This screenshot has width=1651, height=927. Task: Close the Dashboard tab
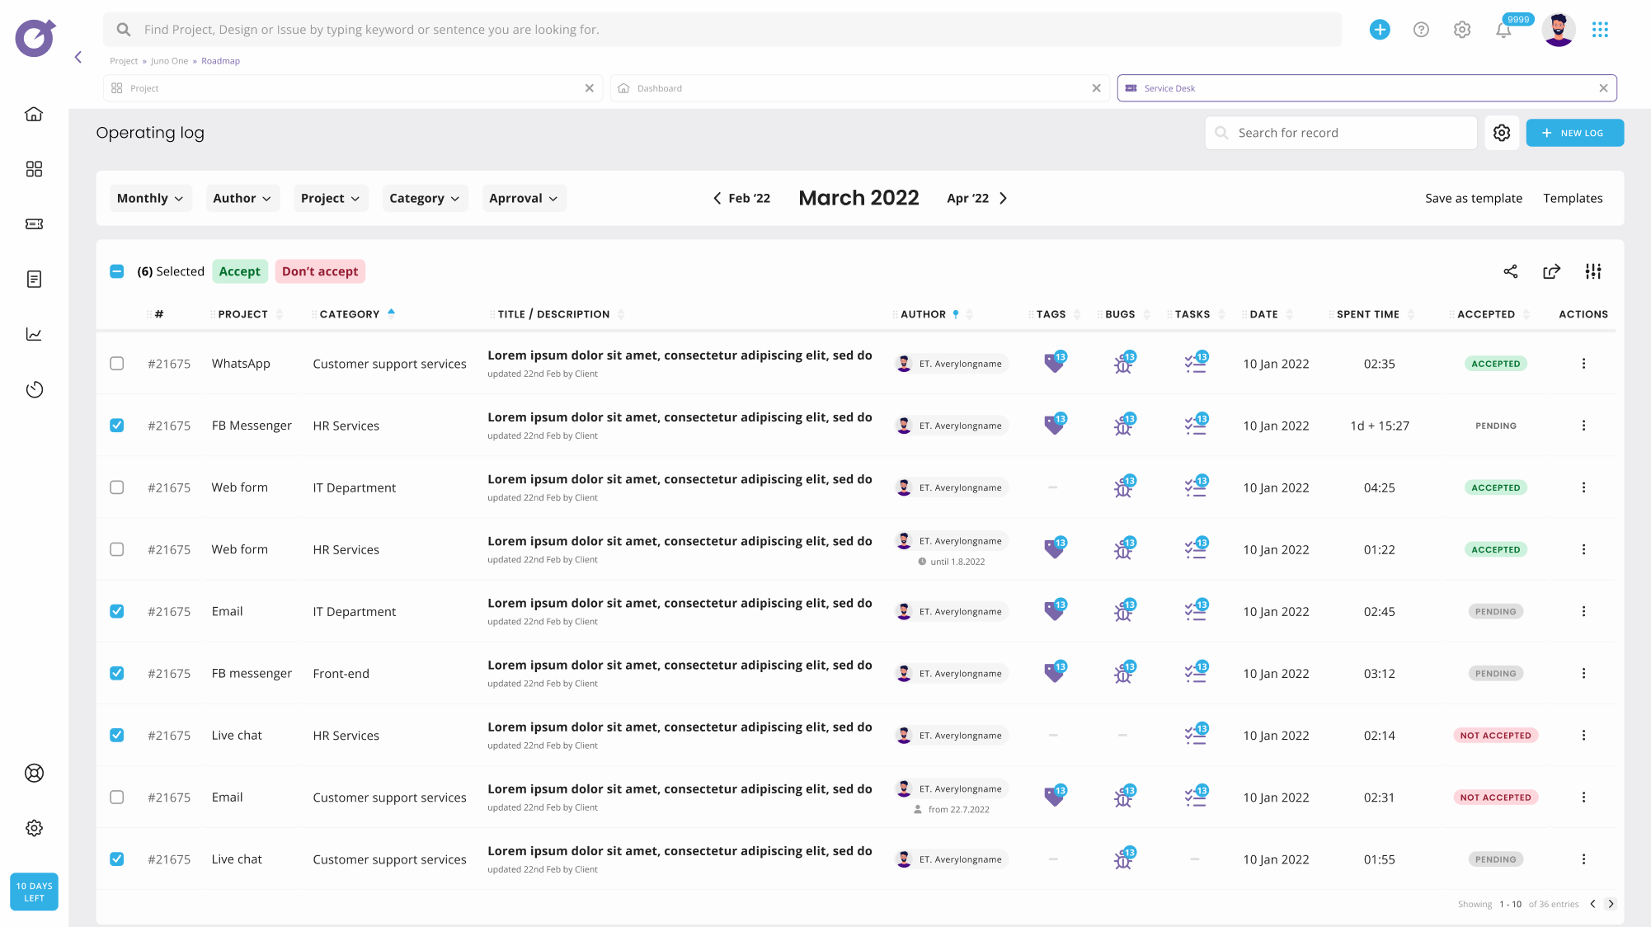click(x=1096, y=88)
